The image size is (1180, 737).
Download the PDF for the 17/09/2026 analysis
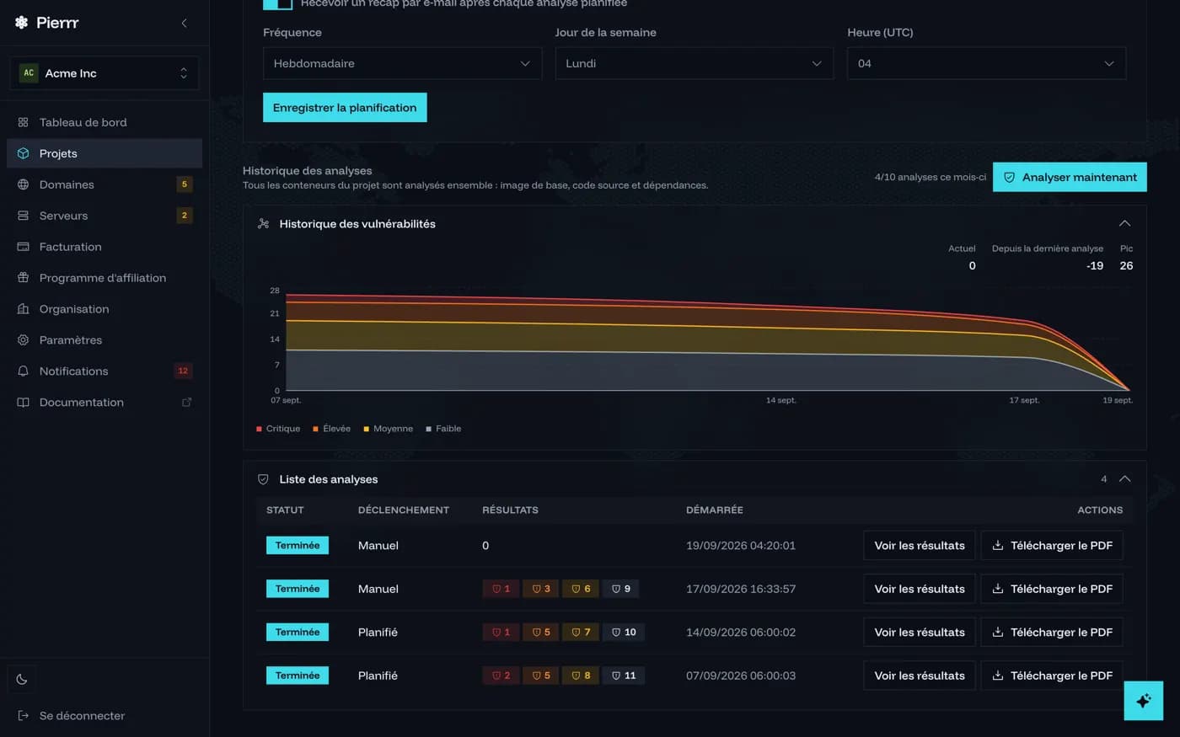(1052, 589)
